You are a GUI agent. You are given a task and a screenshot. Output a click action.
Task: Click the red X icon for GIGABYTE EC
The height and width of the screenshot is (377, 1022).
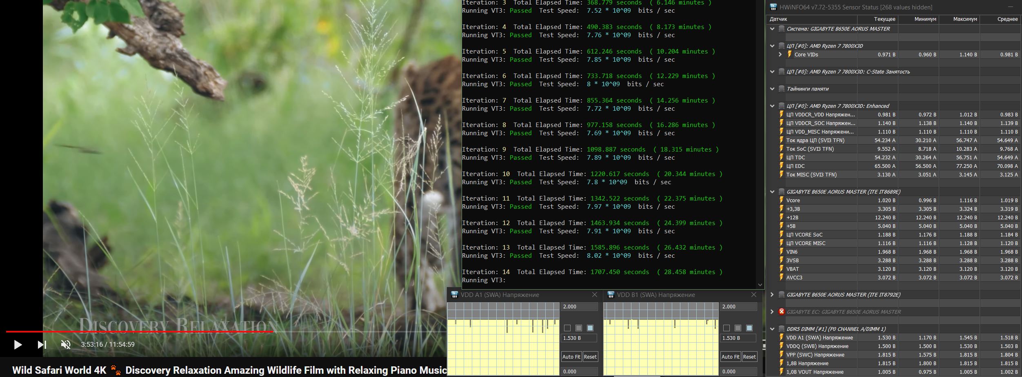(782, 312)
